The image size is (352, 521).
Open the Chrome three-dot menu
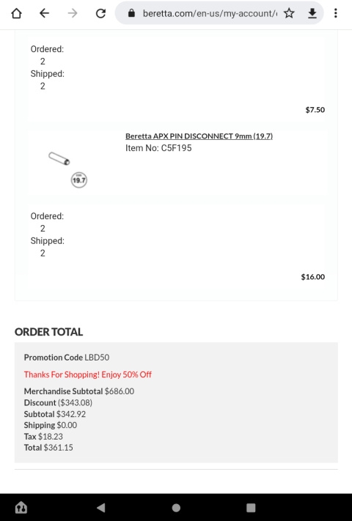(x=336, y=13)
